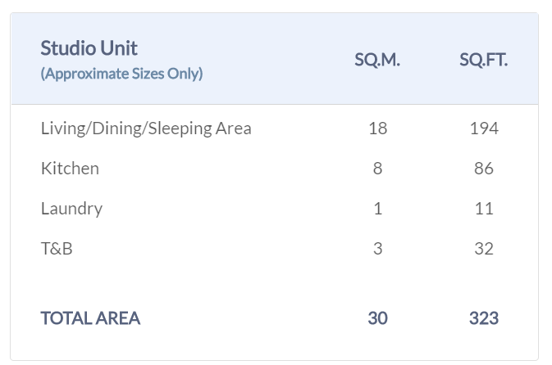The image size is (552, 365).
Task: Click the total of 30 sq.m.
Action: pyautogui.click(x=377, y=318)
